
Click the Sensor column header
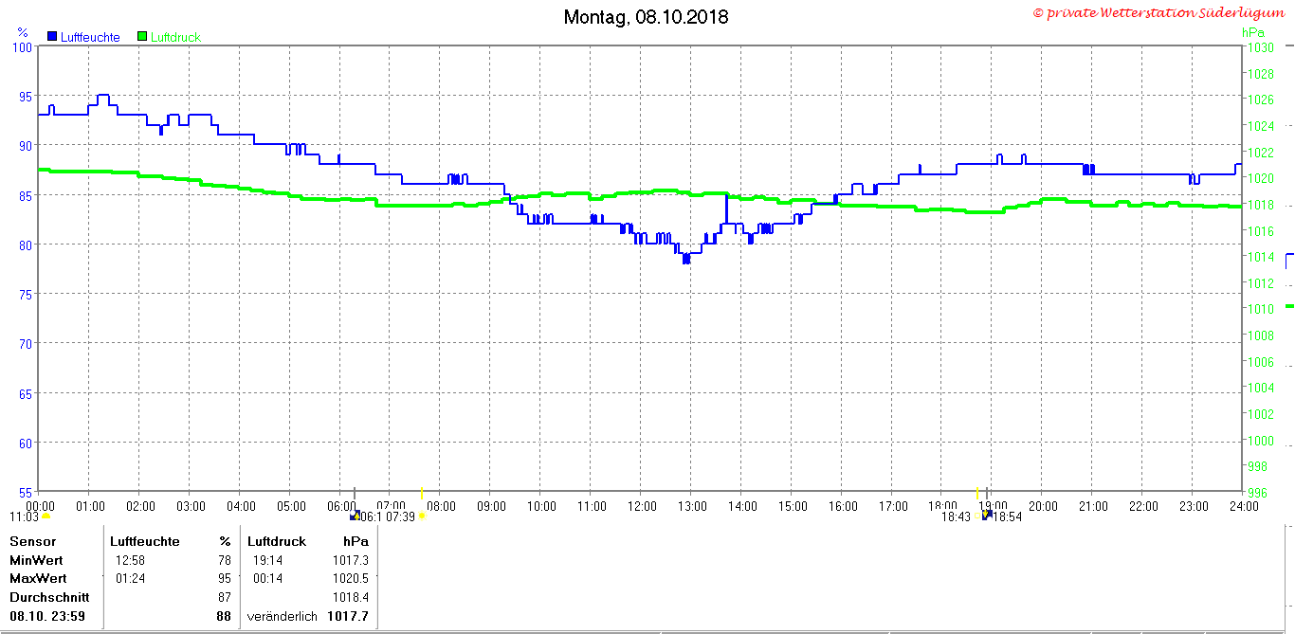[32, 541]
